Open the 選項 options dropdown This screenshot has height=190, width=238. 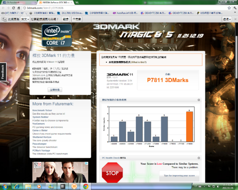[227, 19]
